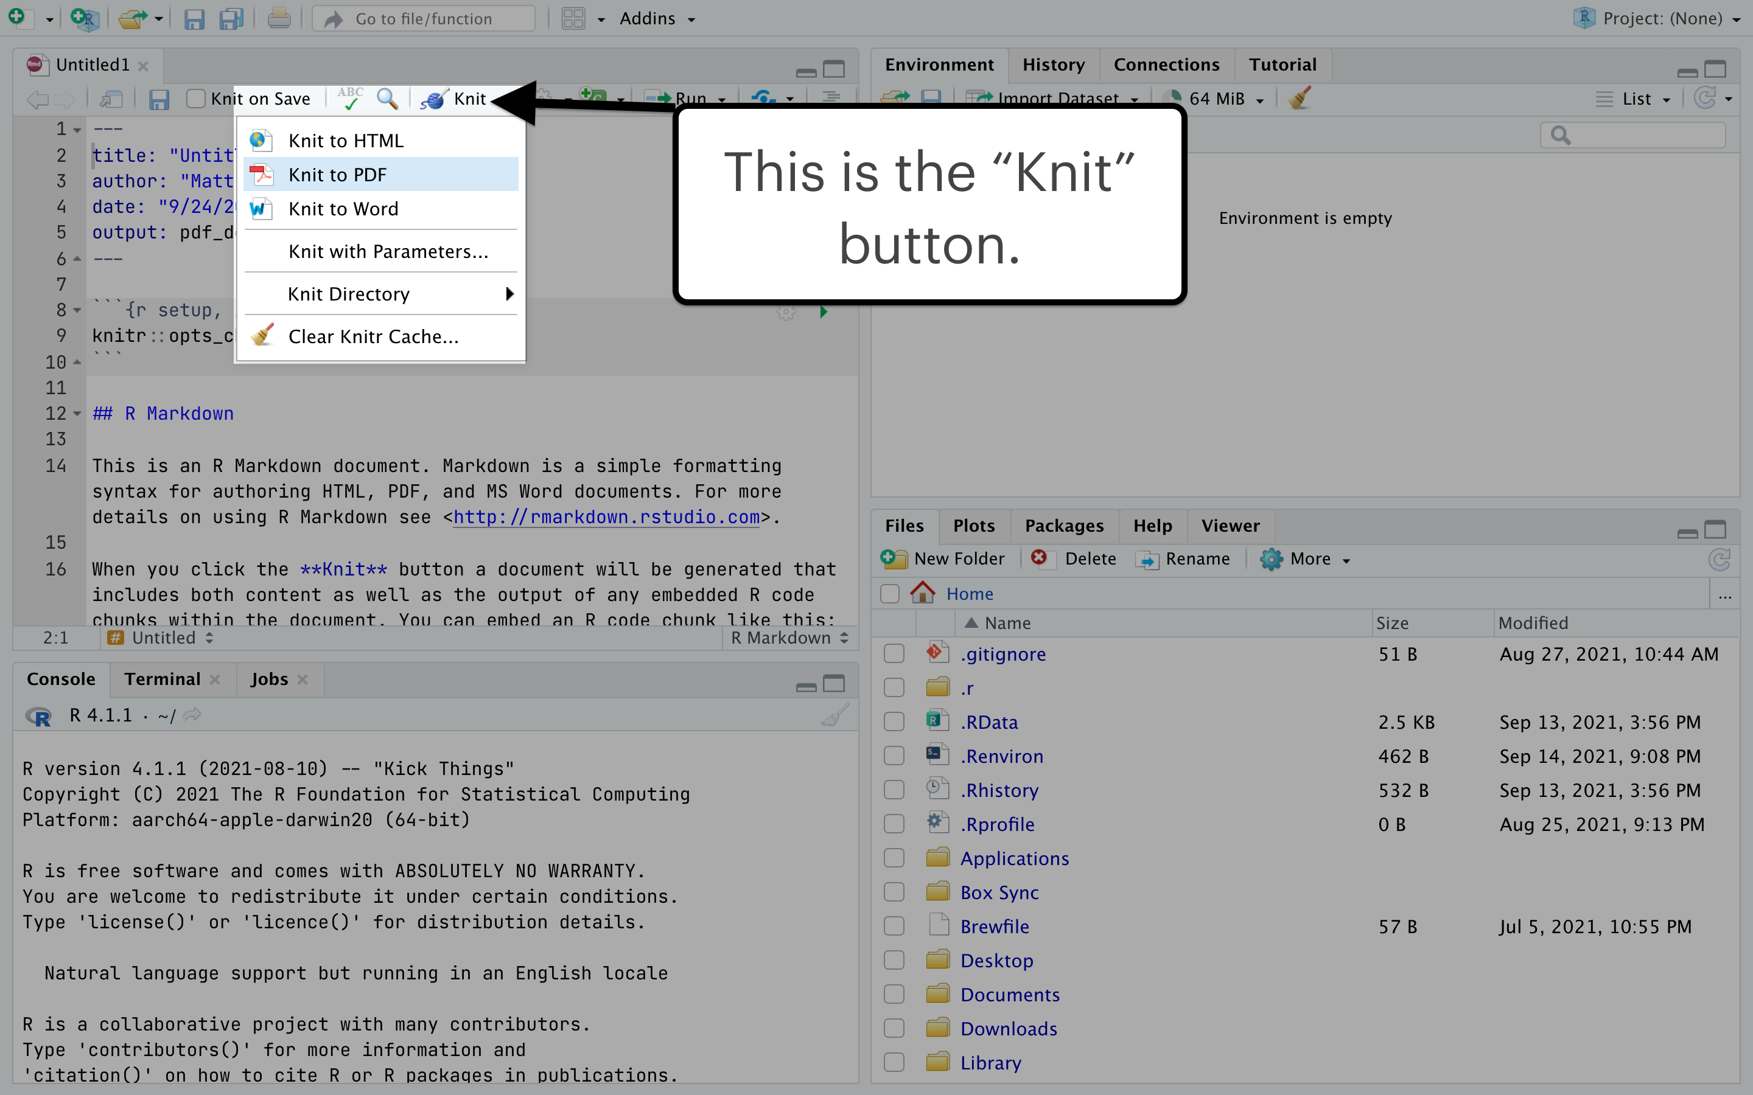
Task: Click the Go to file/function field
Action: 424,18
